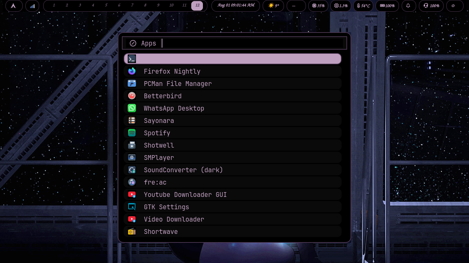Switch to workspace 10
The width and height of the screenshot is (469, 263).
(171, 5)
